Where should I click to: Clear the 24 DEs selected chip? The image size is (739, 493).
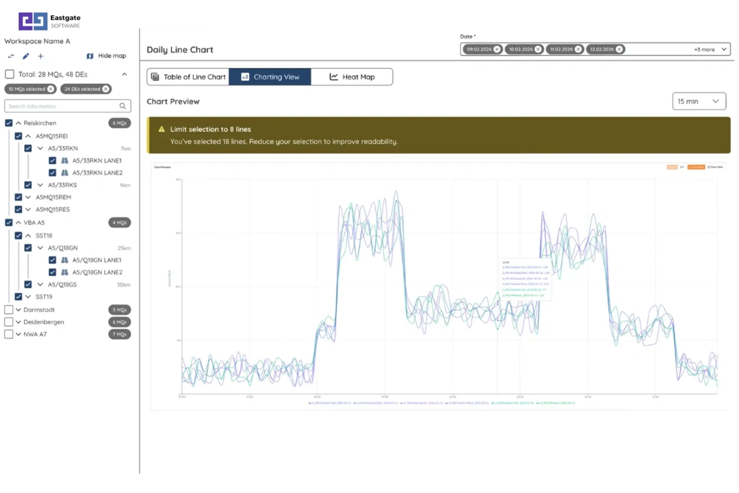106,89
